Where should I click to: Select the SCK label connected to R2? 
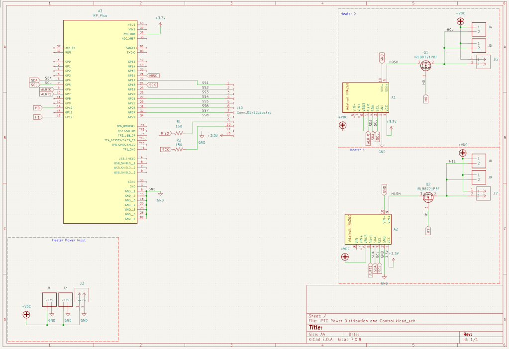coord(166,150)
